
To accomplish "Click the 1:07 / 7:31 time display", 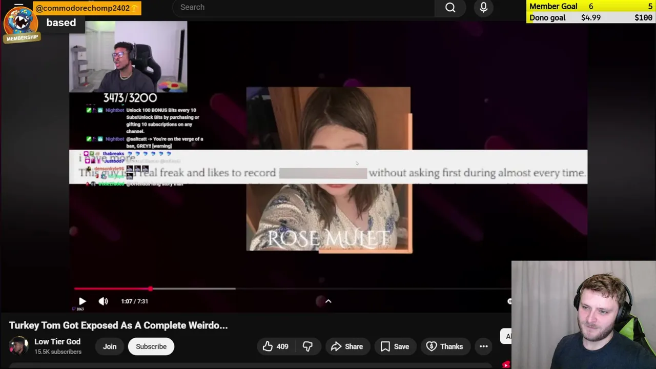I will point(134,301).
